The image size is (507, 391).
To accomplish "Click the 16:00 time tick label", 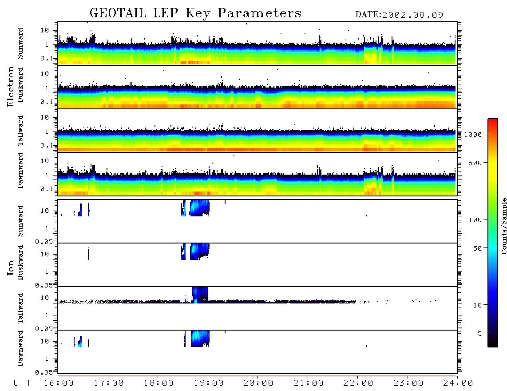I will 59,383.
